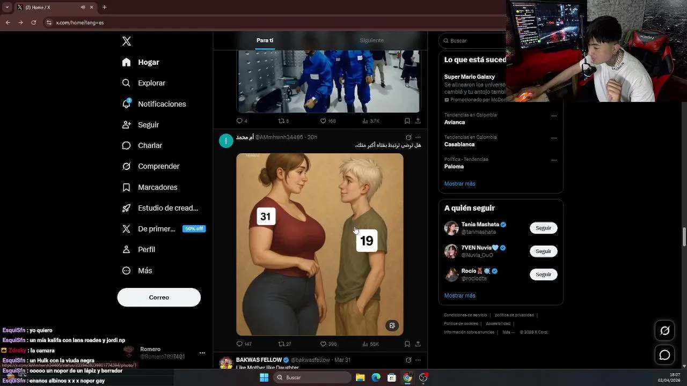This screenshot has width=687, height=386.
Task: Repost the post with 27 reposts
Action: 284,344
